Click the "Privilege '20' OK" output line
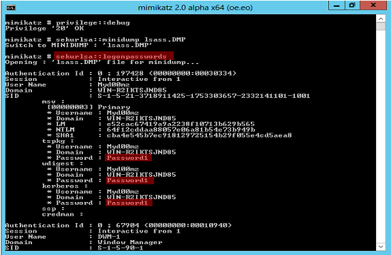 coord(44,29)
